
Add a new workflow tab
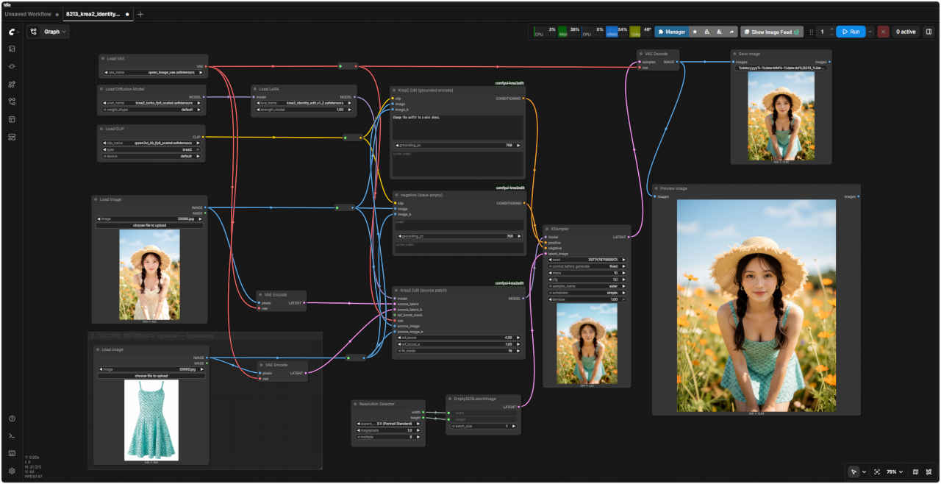[x=140, y=14]
